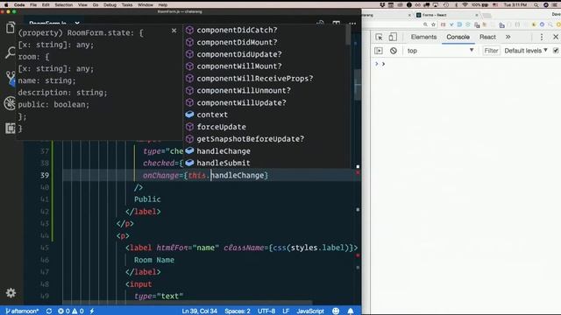Open the File menu
The image size is (561, 315).
pyautogui.click(x=33, y=5)
